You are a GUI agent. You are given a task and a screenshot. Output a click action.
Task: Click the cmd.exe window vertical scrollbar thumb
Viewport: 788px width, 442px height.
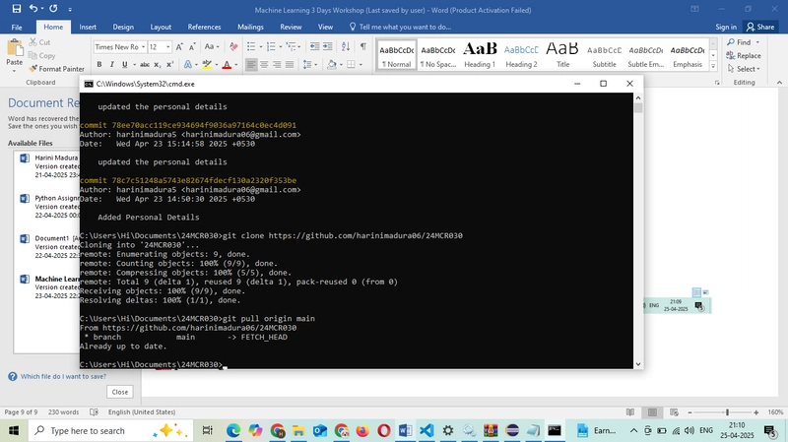638,108
